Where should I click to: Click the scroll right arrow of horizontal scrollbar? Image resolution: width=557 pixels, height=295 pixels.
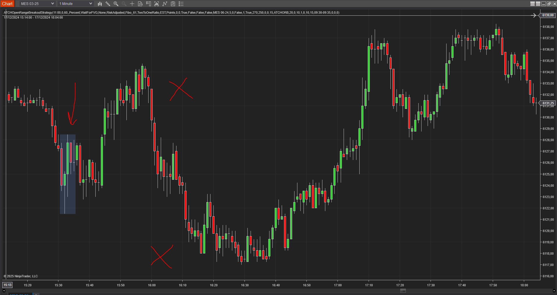point(554,291)
